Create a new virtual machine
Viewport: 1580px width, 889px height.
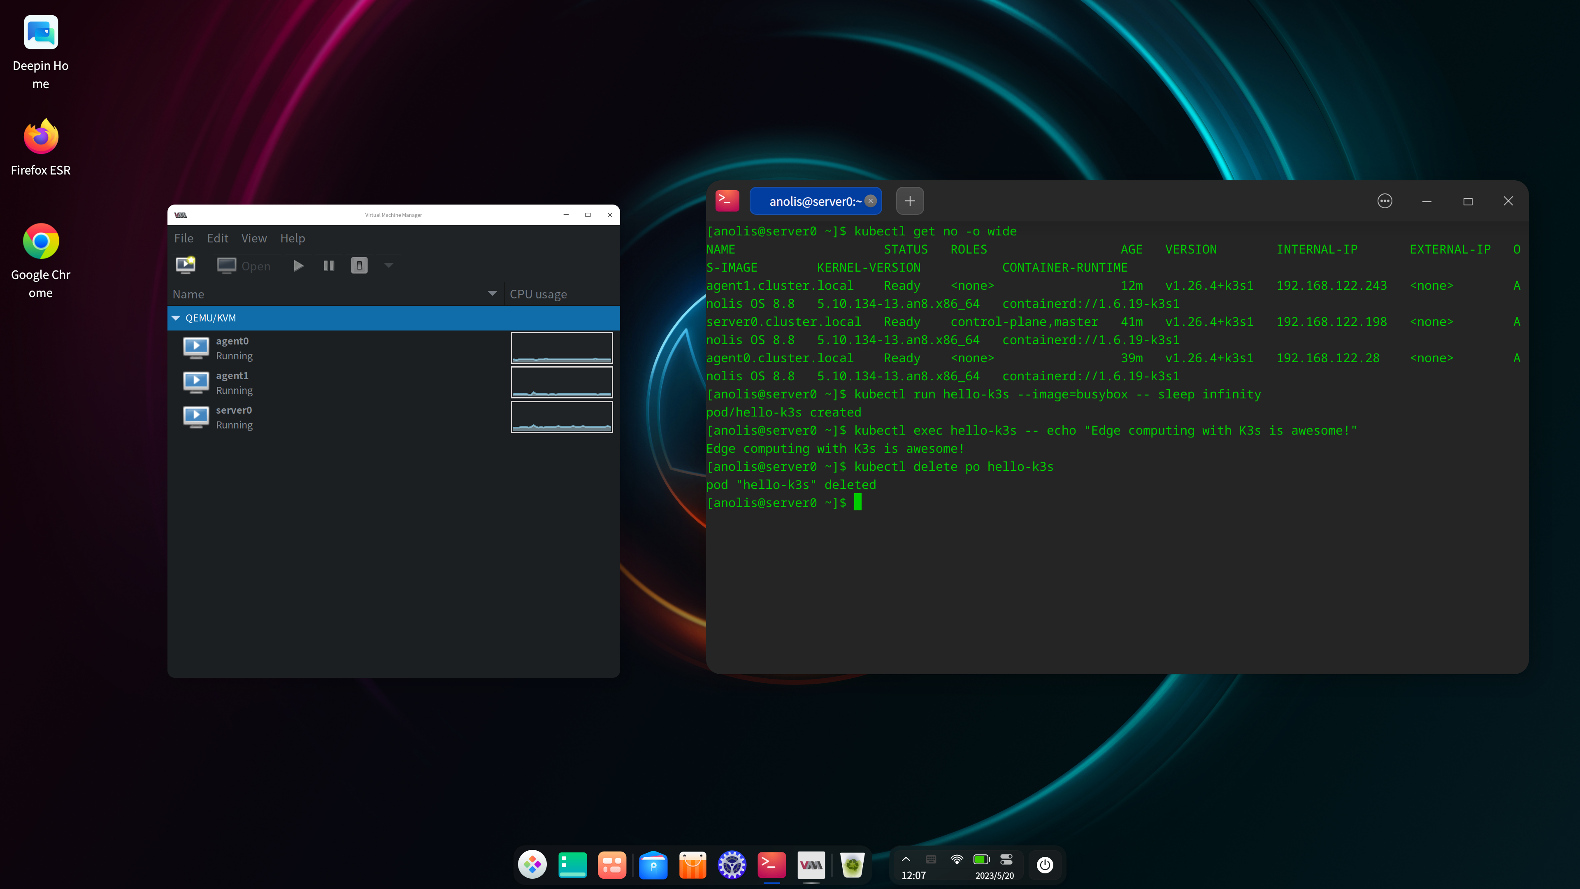coord(185,265)
